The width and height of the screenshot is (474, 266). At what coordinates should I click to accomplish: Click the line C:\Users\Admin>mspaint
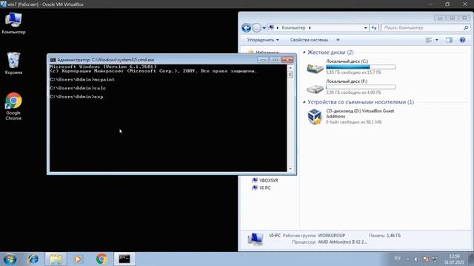(82, 80)
